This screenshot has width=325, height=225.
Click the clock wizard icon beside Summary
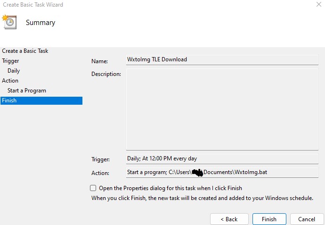[x=9, y=22]
